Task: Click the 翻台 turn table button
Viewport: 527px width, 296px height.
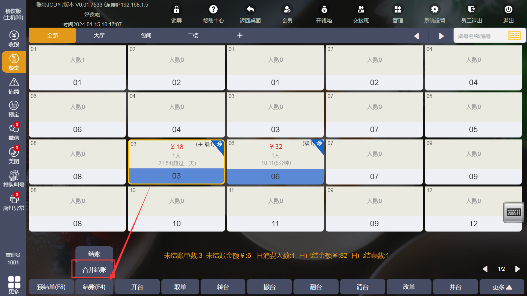Action: (316, 287)
